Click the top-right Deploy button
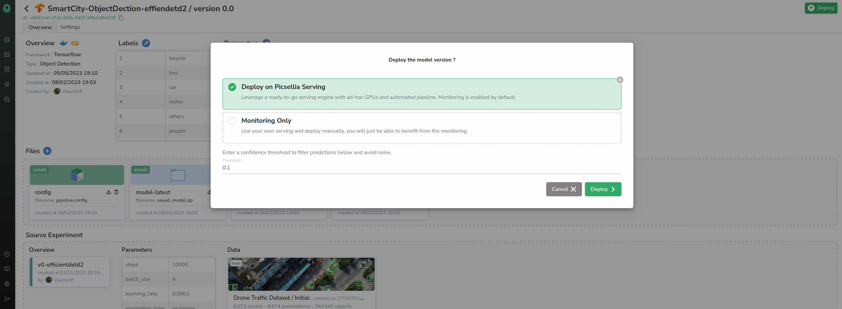 (x=821, y=8)
